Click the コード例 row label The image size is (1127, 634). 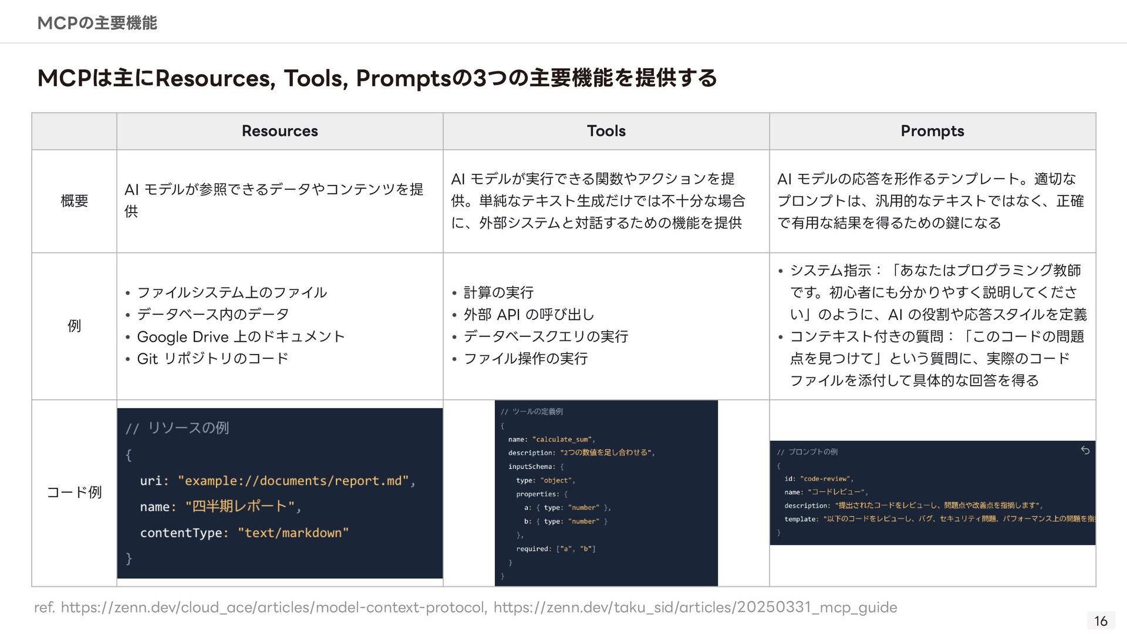click(x=74, y=493)
